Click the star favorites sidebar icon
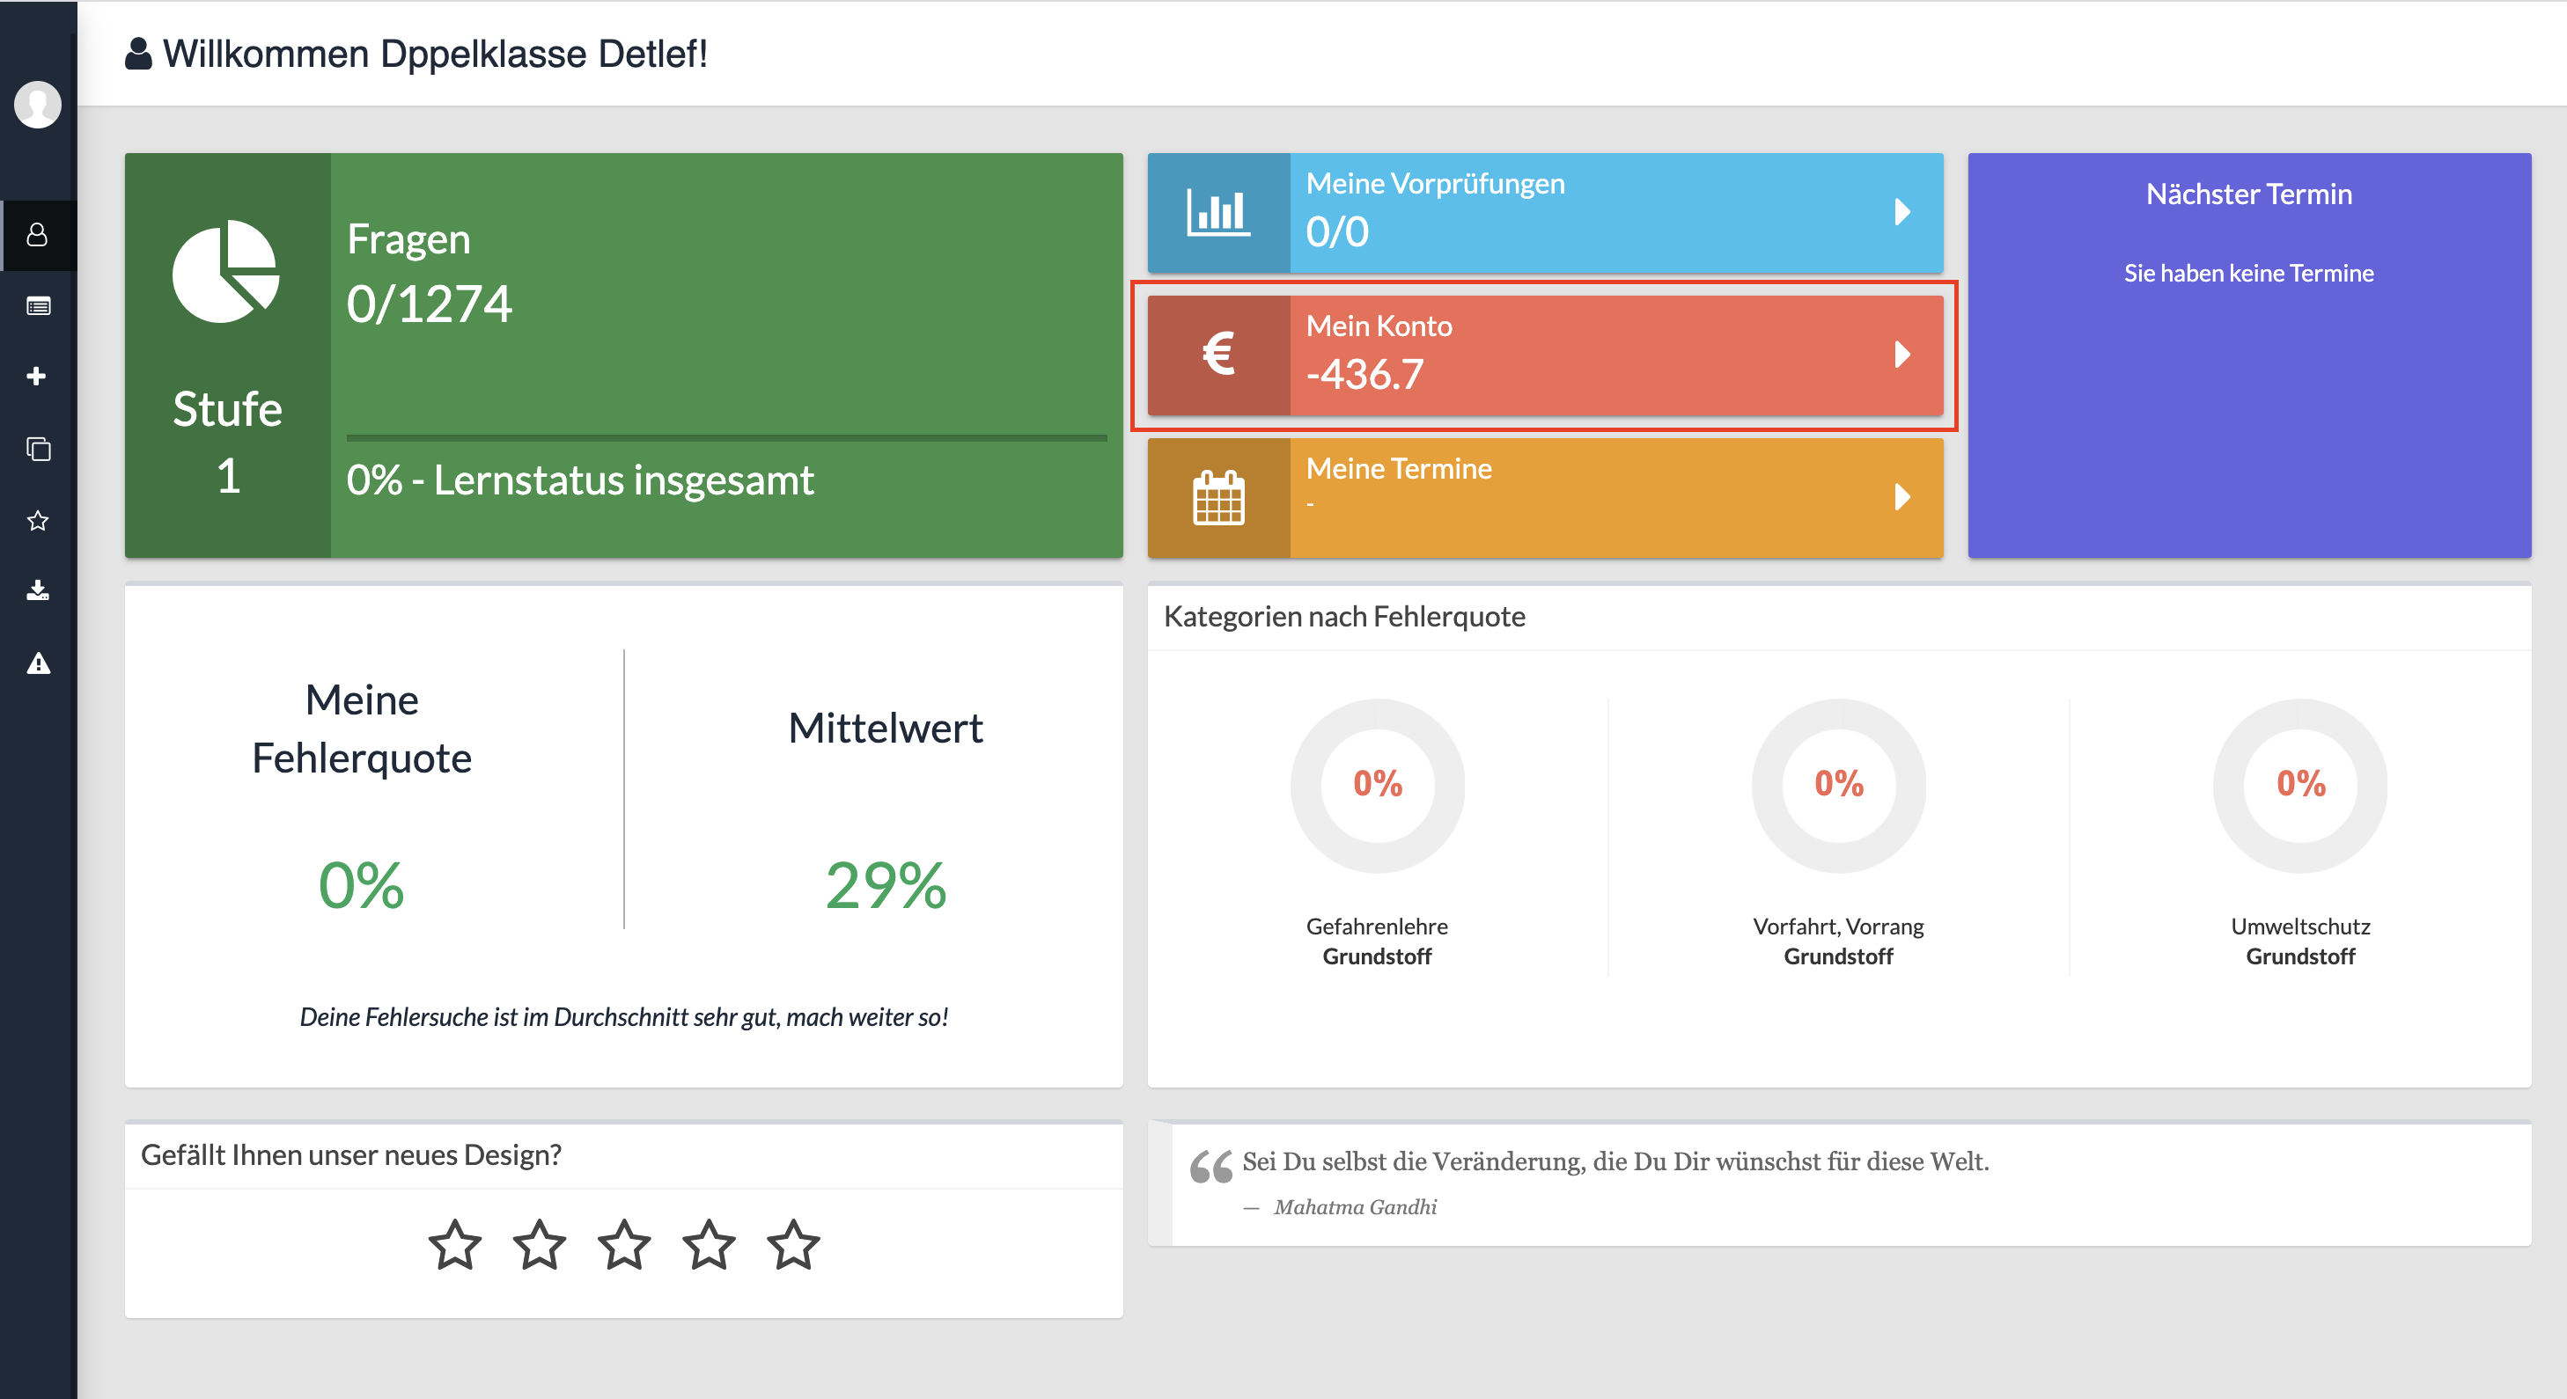 (x=37, y=521)
